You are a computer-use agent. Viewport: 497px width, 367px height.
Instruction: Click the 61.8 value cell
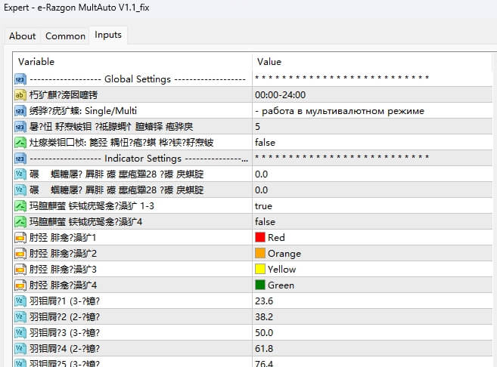pyautogui.click(x=372, y=349)
